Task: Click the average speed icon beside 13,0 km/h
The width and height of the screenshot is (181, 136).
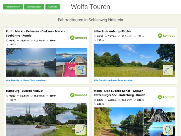Action: tap(119, 100)
